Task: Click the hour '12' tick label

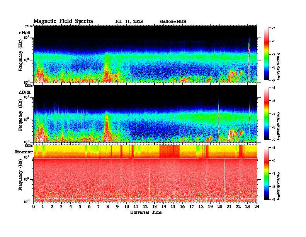Action: (x=145, y=206)
